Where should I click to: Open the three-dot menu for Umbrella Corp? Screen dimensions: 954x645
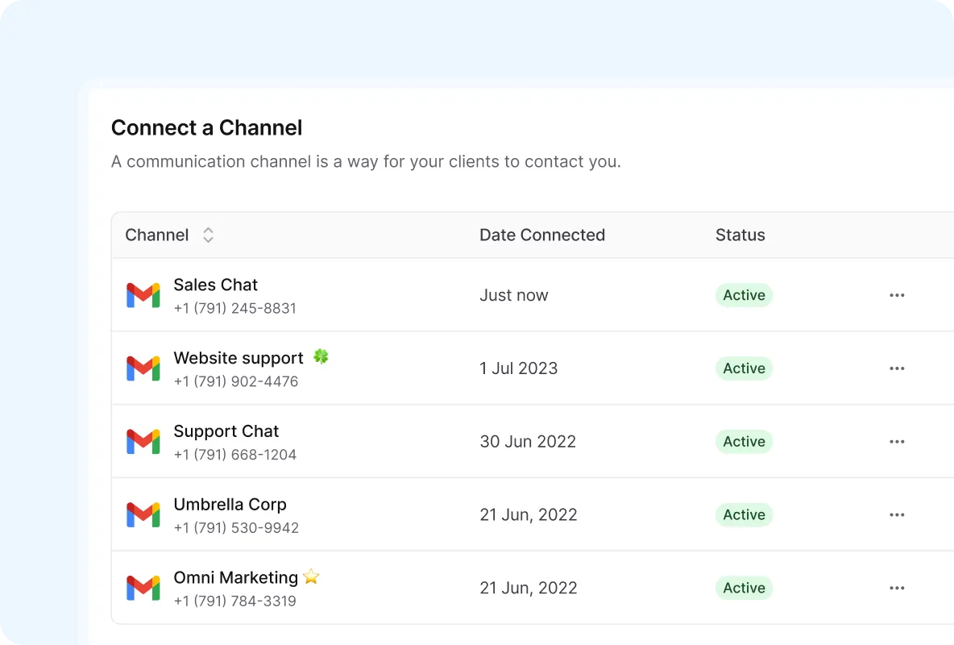897,515
